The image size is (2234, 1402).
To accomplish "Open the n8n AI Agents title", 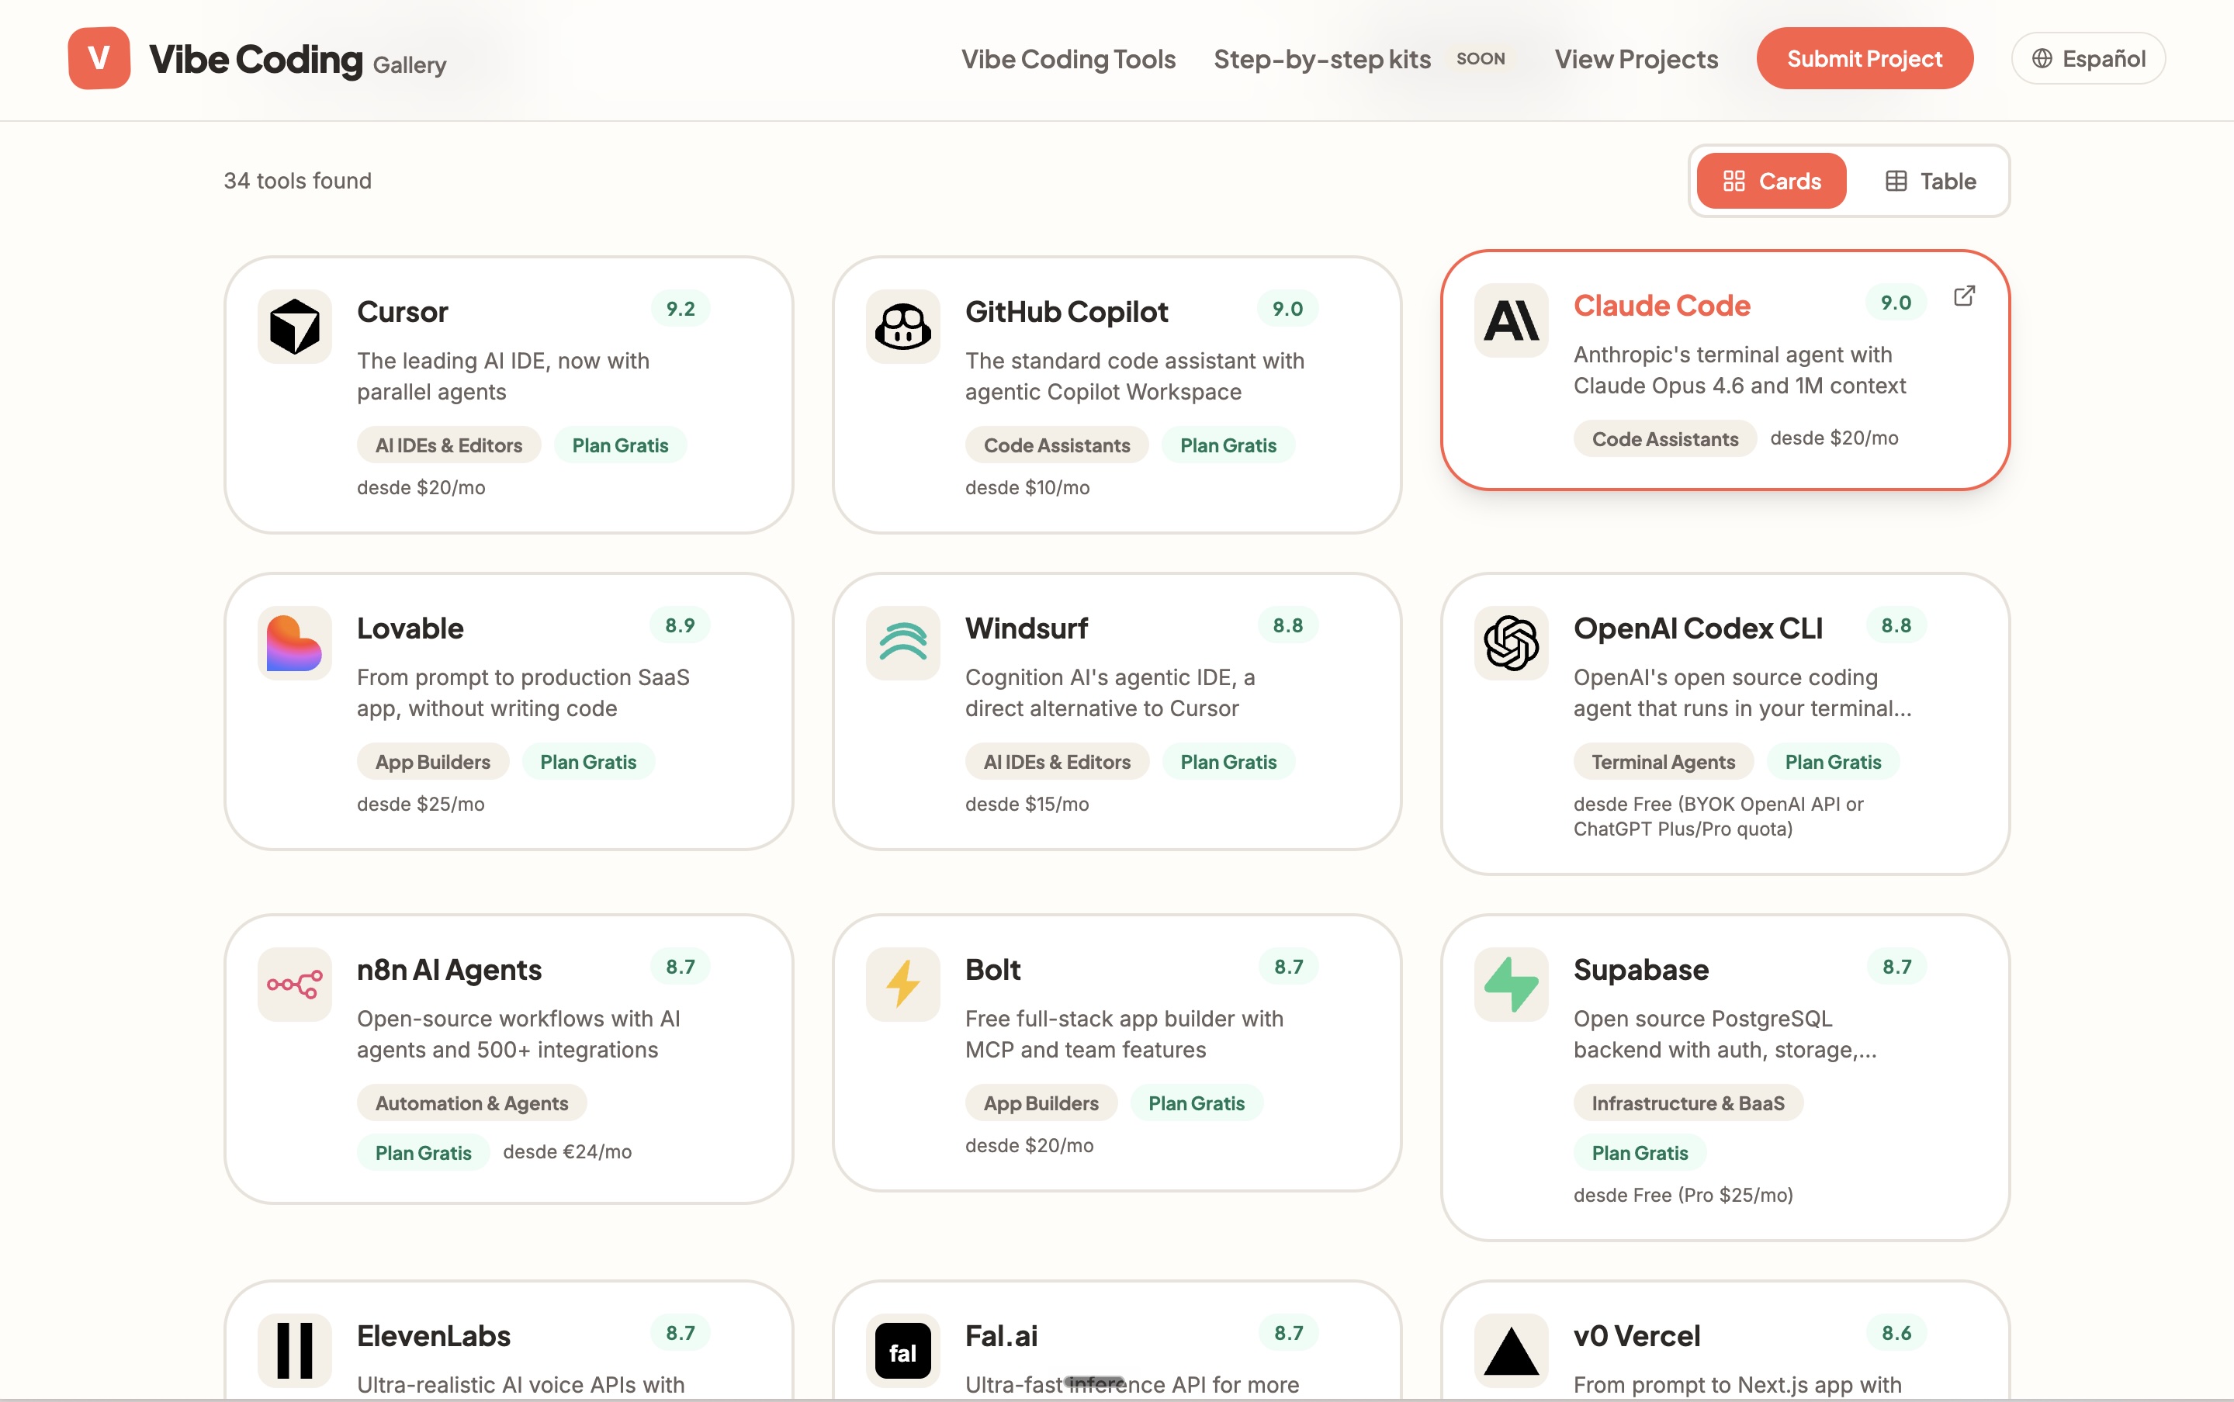I will coord(449,969).
